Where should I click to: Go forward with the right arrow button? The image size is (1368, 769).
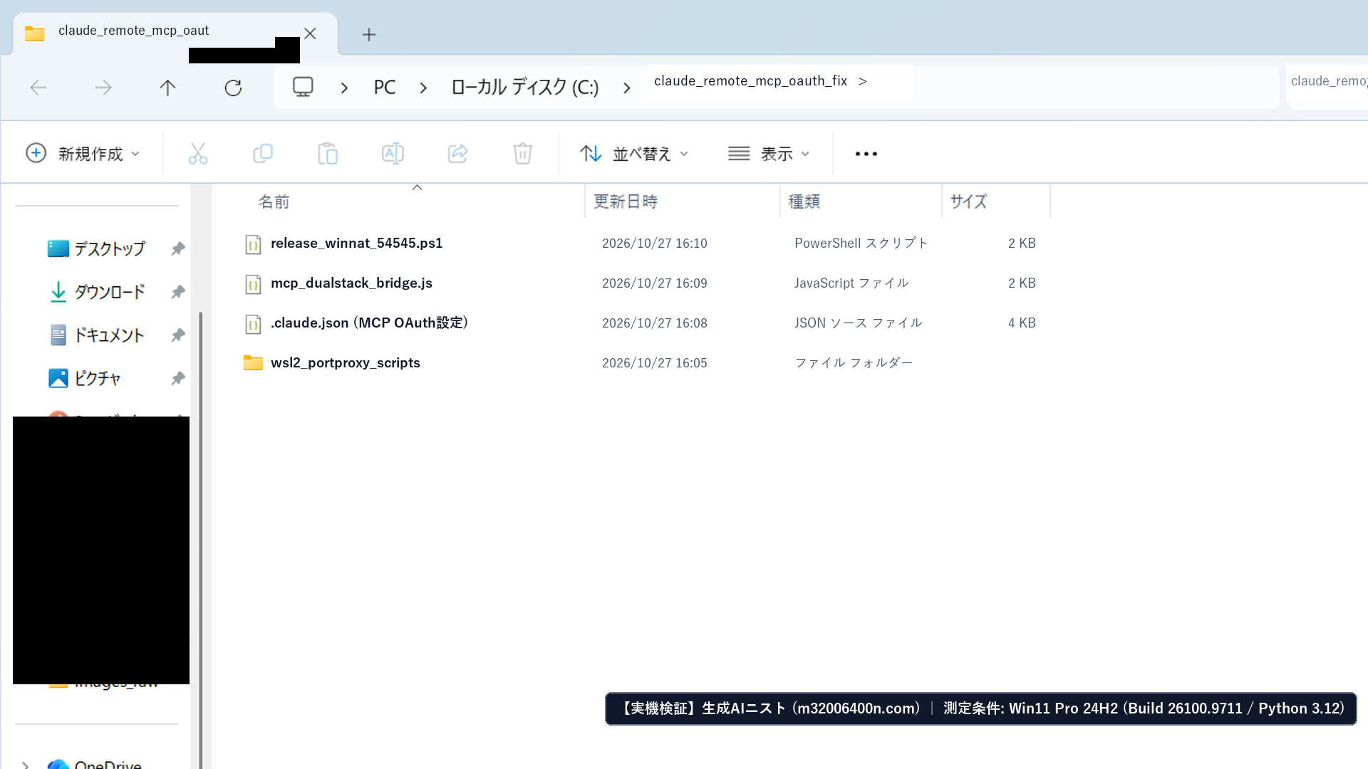(103, 88)
